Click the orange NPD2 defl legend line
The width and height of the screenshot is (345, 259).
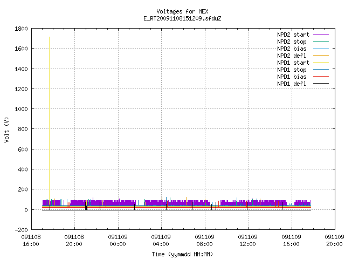pyautogui.click(x=321, y=55)
